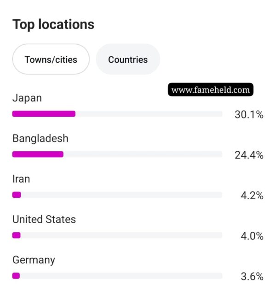
Task: Click the United States country label
Action: pos(44,219)
